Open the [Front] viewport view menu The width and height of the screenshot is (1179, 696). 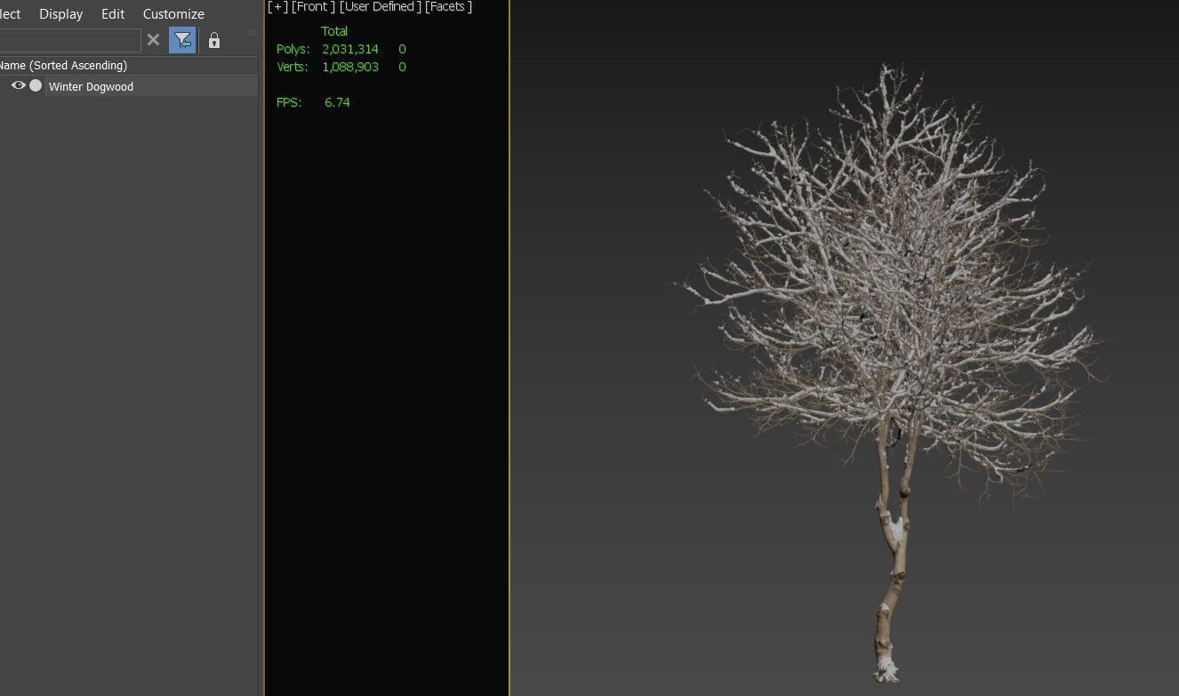[x=313, y=7]
